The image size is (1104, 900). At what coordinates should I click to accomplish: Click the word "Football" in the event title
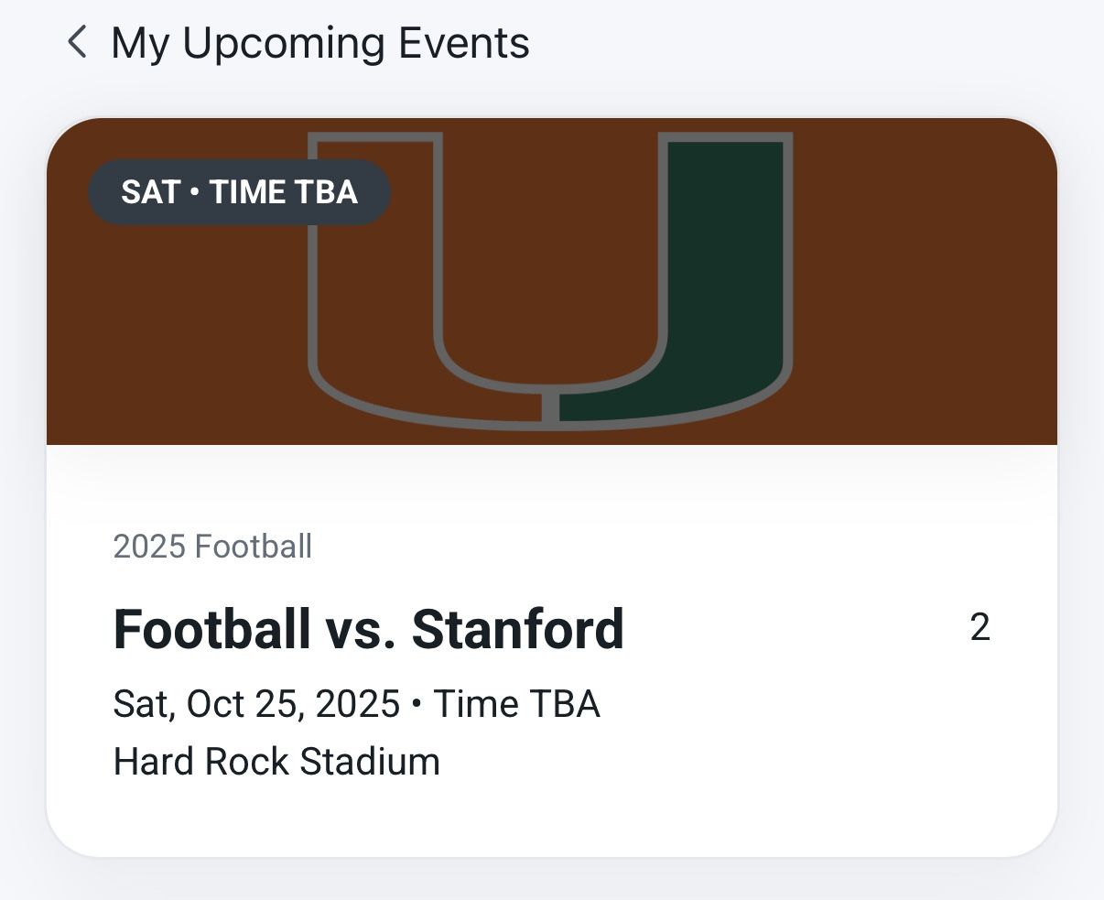click(211, 629)
